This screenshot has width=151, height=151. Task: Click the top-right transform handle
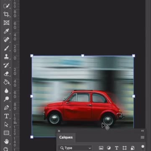(x=133, y=56)
